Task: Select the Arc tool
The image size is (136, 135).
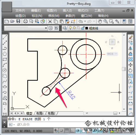Action: (x=5, y=65)
